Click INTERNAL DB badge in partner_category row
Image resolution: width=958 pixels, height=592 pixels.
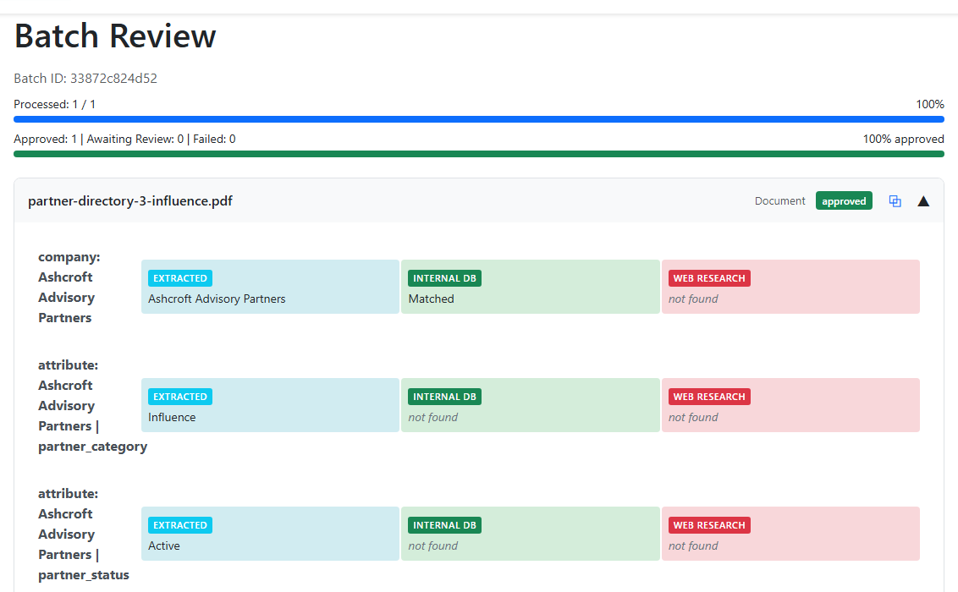[444, 397]
